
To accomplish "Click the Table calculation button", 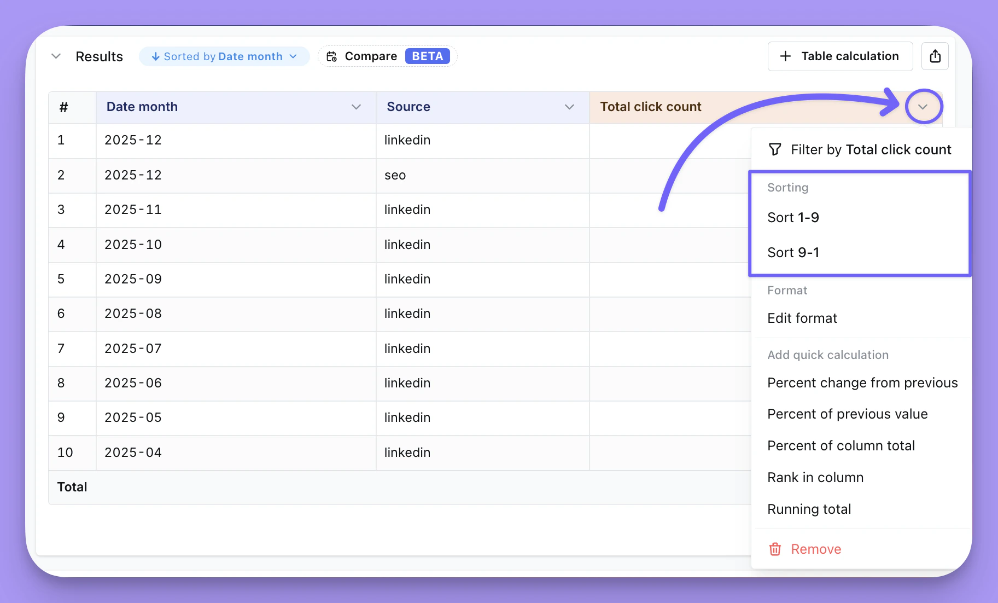I will [x=840, y=56].
